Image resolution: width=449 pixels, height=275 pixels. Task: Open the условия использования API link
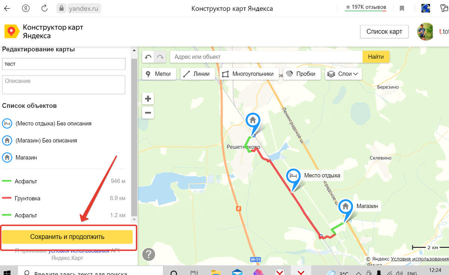point(79,251)
